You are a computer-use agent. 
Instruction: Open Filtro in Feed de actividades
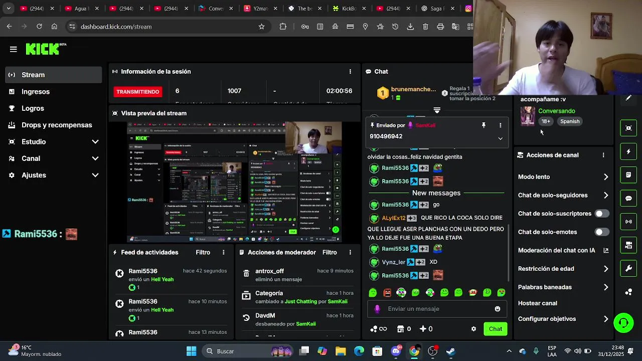tap(203, 252)
